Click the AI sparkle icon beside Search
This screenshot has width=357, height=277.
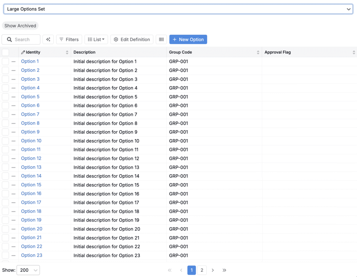pos(48,39)
